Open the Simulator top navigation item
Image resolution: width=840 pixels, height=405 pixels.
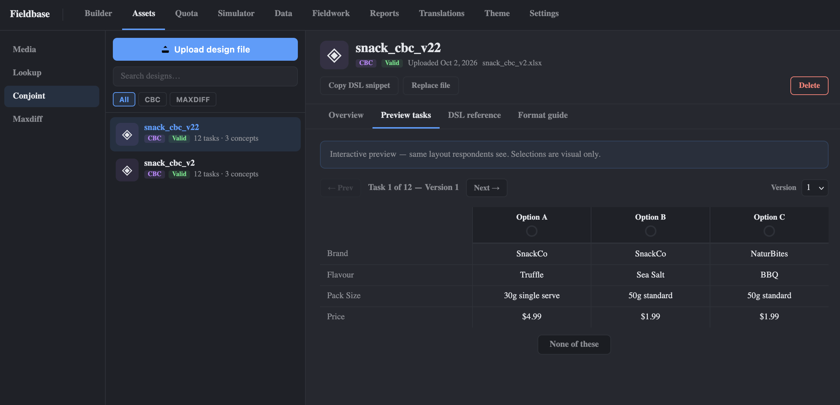[x=236, y=14]
